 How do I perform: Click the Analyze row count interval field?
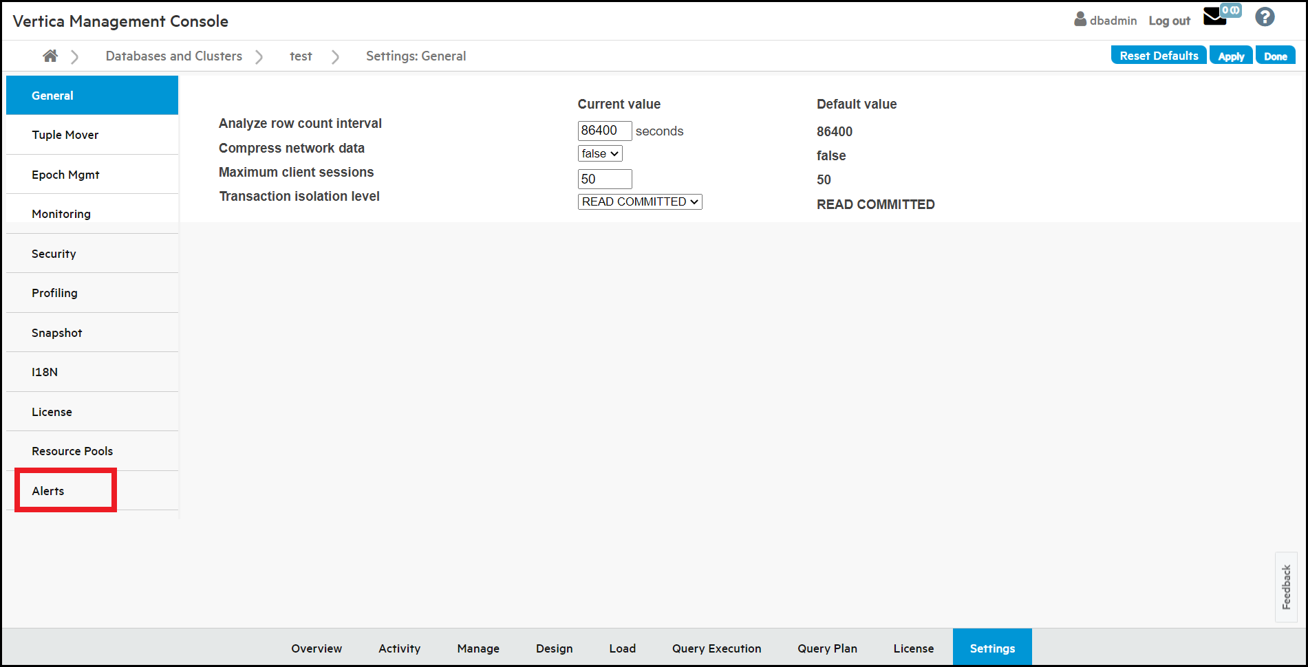click(604, 131)
